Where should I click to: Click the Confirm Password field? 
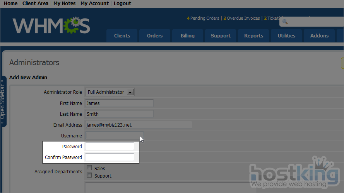[x=110, y=157]
